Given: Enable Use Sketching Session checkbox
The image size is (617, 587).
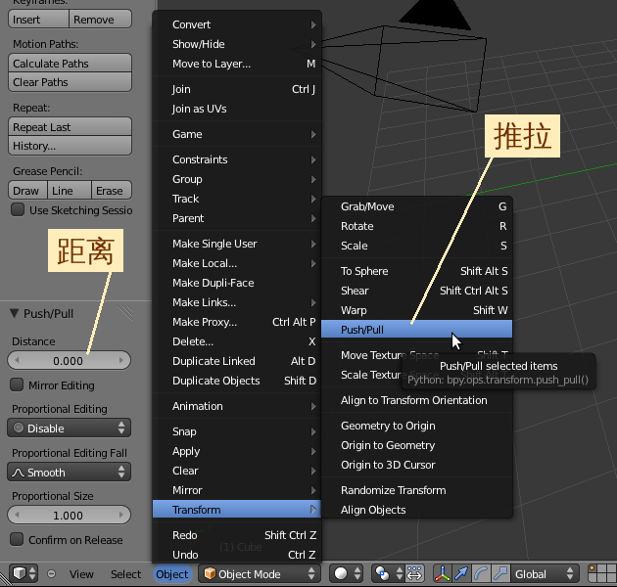Looking at the screenshot, I should (18, 210).
